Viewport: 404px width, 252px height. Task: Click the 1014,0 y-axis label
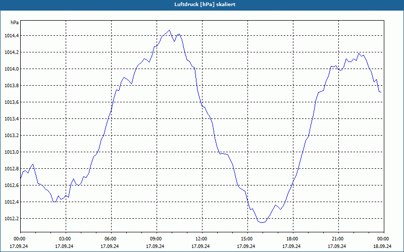(x=12, y=69)
